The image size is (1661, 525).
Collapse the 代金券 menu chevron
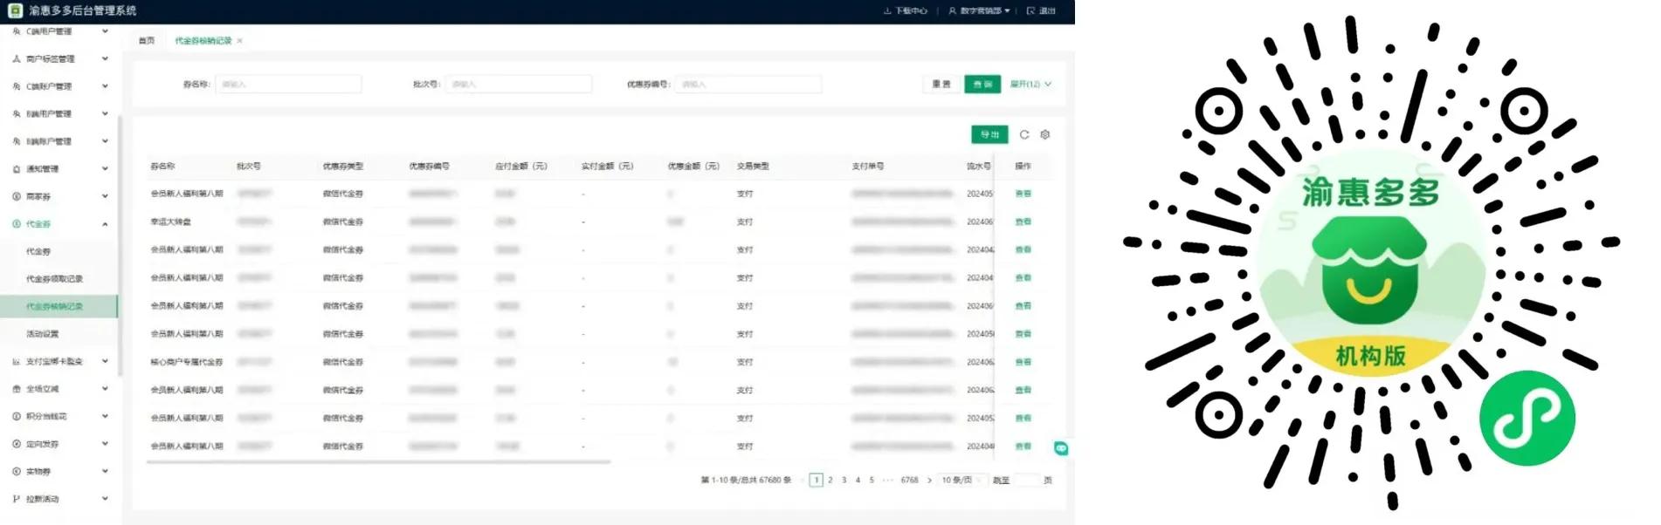tap(105, 224)
